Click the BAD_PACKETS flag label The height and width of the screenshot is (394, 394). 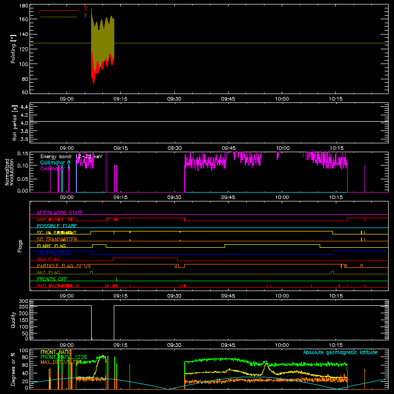click(x=55, y=286)
